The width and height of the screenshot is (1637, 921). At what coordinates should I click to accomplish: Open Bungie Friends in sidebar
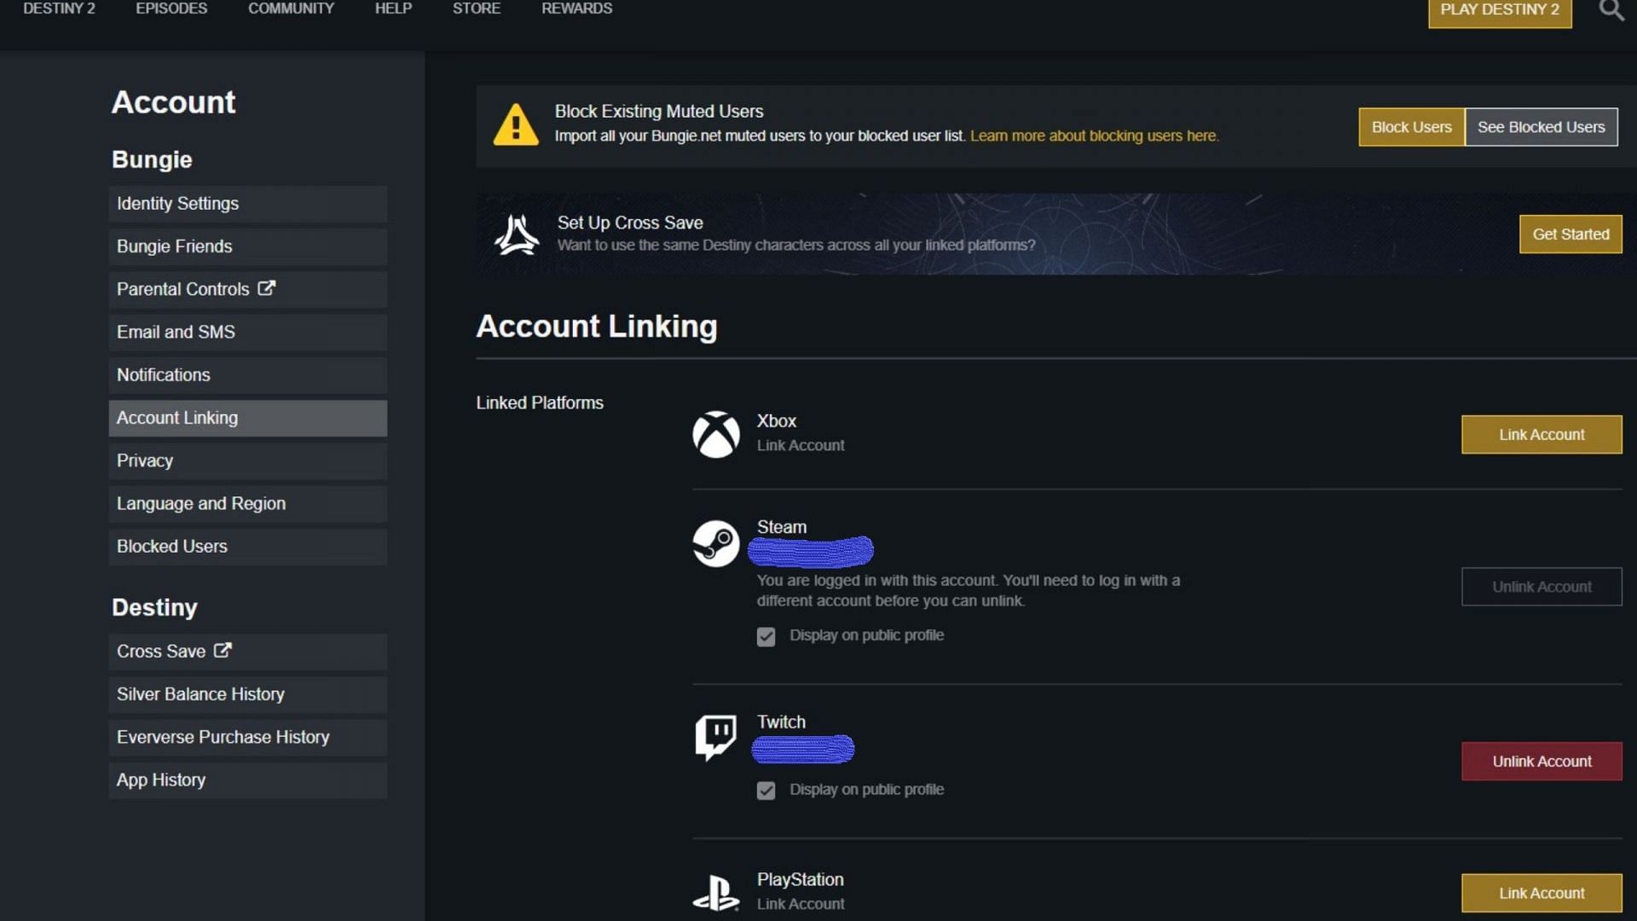click(x=248, y=246)
